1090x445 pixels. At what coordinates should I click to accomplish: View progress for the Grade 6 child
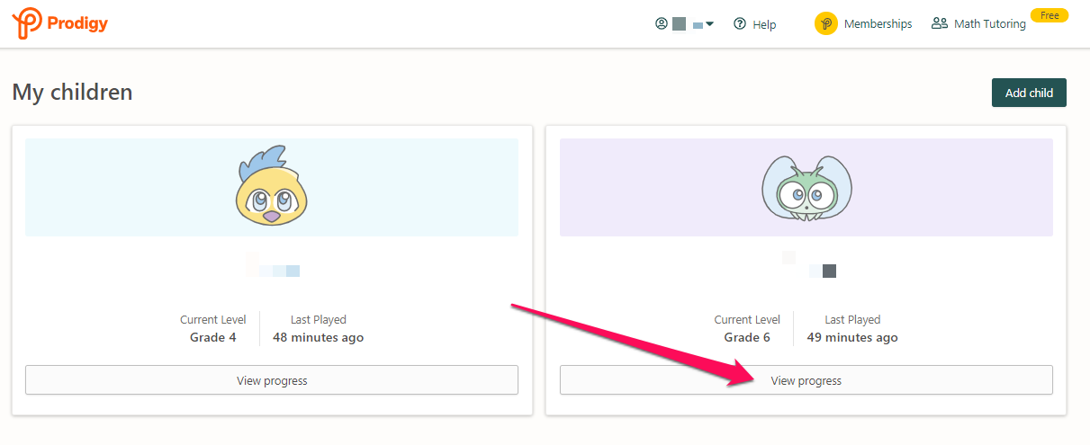(x=806, y=380)
